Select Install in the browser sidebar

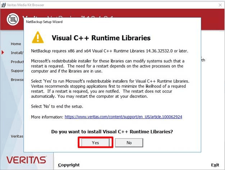17,53
